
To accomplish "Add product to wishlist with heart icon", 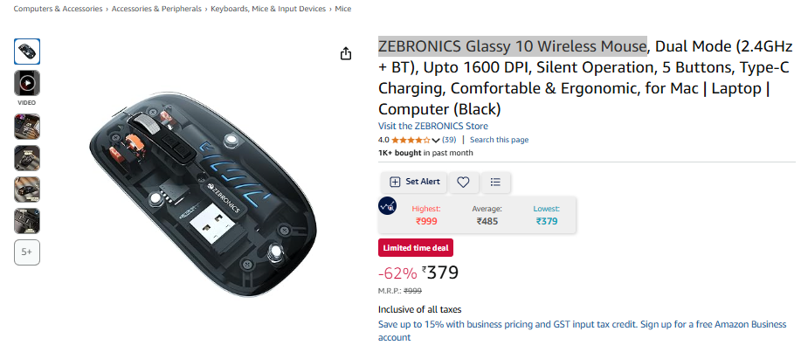I will pos(463,182).
